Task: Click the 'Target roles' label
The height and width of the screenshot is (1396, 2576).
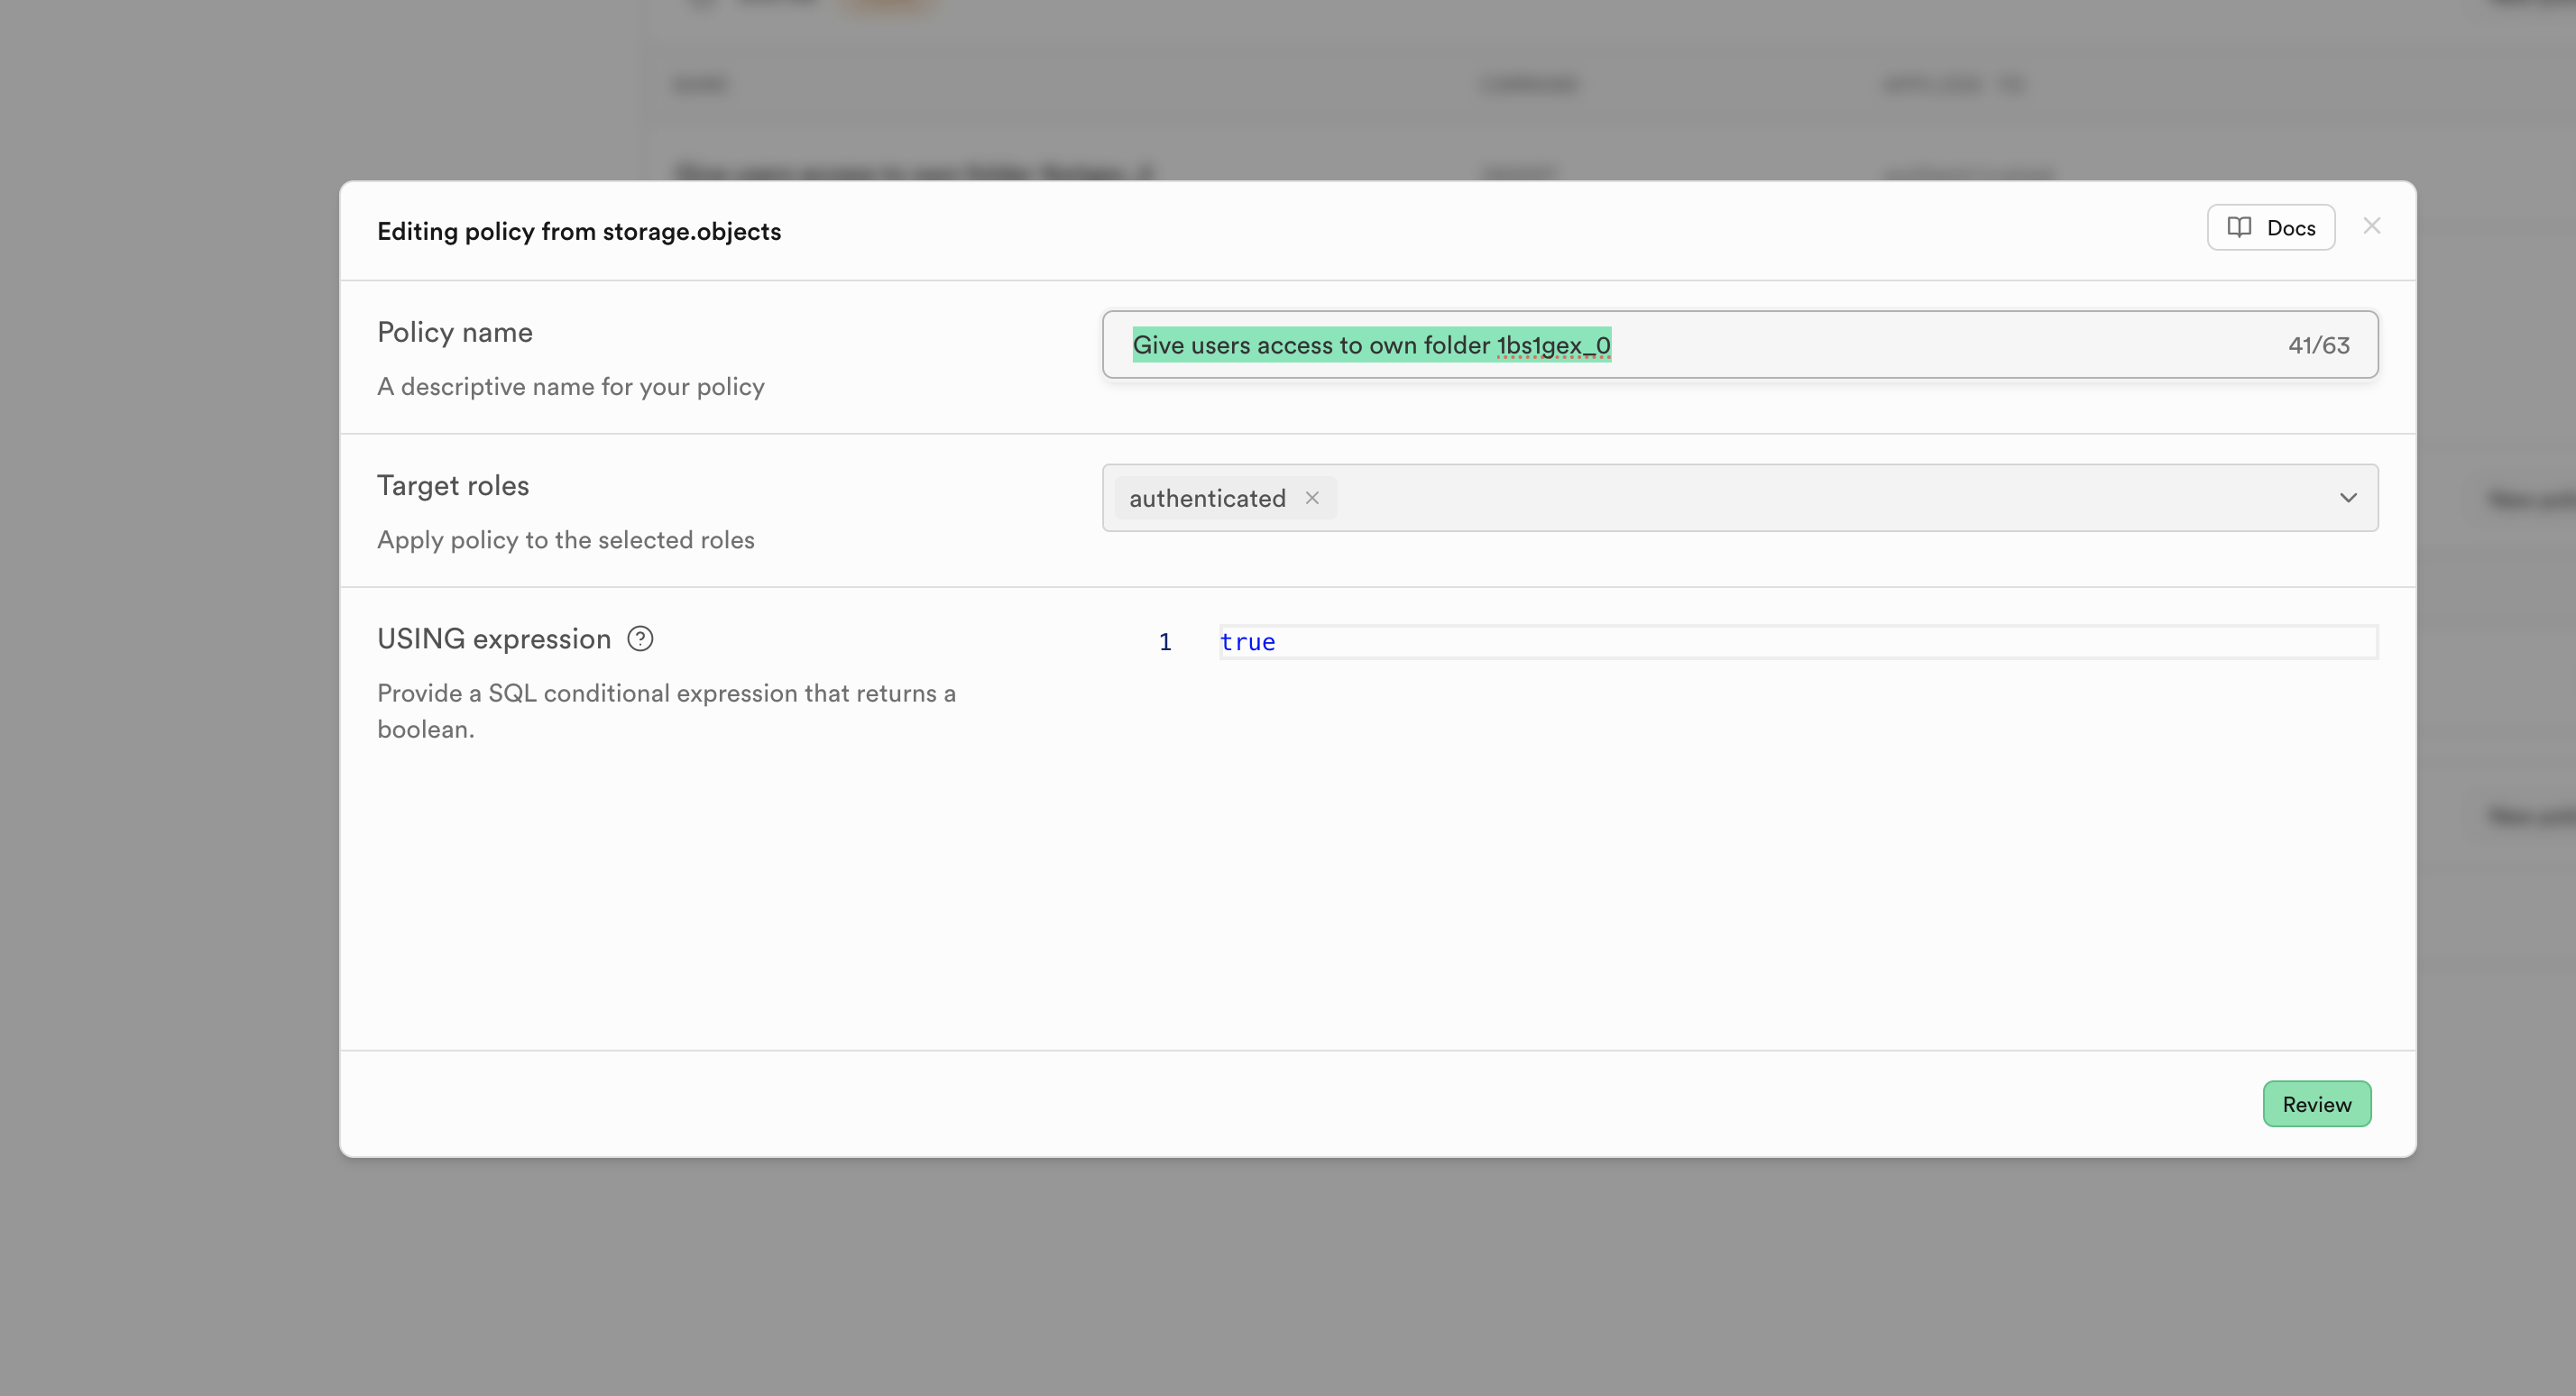Action: click(453, 486)
